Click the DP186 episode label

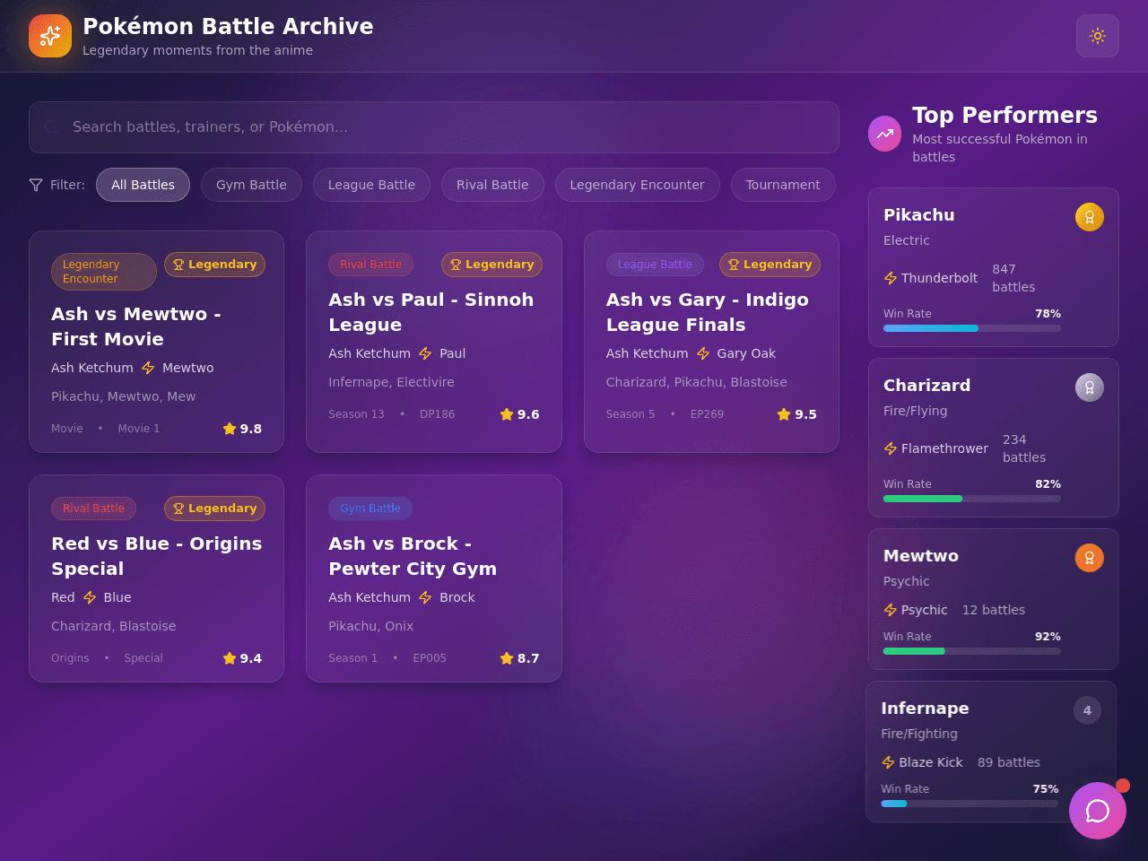point(437,414)
